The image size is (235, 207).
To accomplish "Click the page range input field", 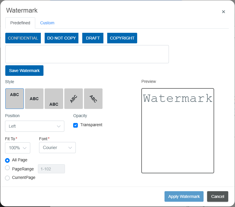I will [51, 169].
